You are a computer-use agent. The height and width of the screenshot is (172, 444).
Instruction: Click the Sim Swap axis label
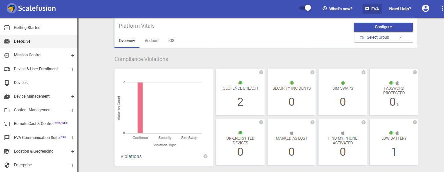point(189,138)
